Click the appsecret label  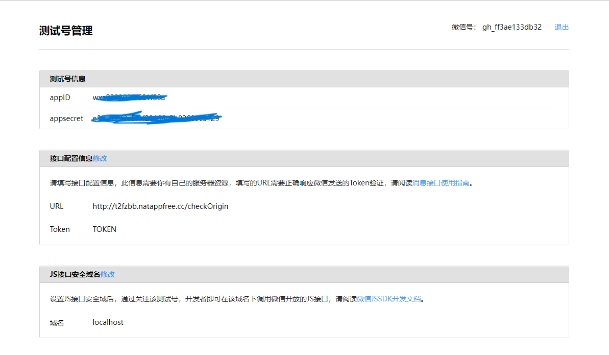66,119
